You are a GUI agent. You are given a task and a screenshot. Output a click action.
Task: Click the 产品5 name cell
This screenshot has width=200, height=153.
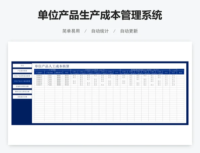pos(50,83)
